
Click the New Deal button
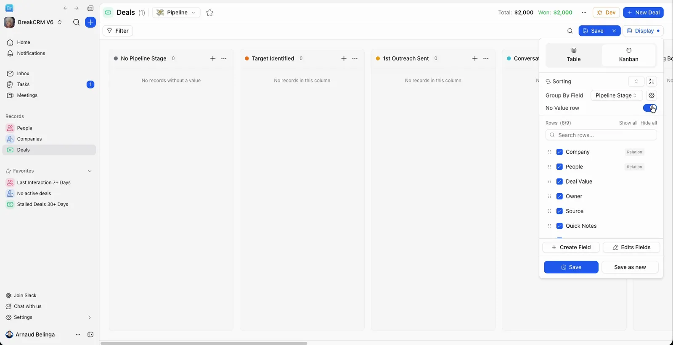[643, 13]
